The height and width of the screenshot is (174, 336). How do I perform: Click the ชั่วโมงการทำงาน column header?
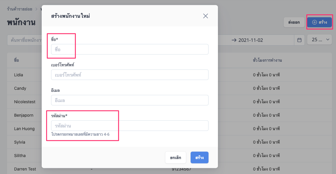pos(267,60)
